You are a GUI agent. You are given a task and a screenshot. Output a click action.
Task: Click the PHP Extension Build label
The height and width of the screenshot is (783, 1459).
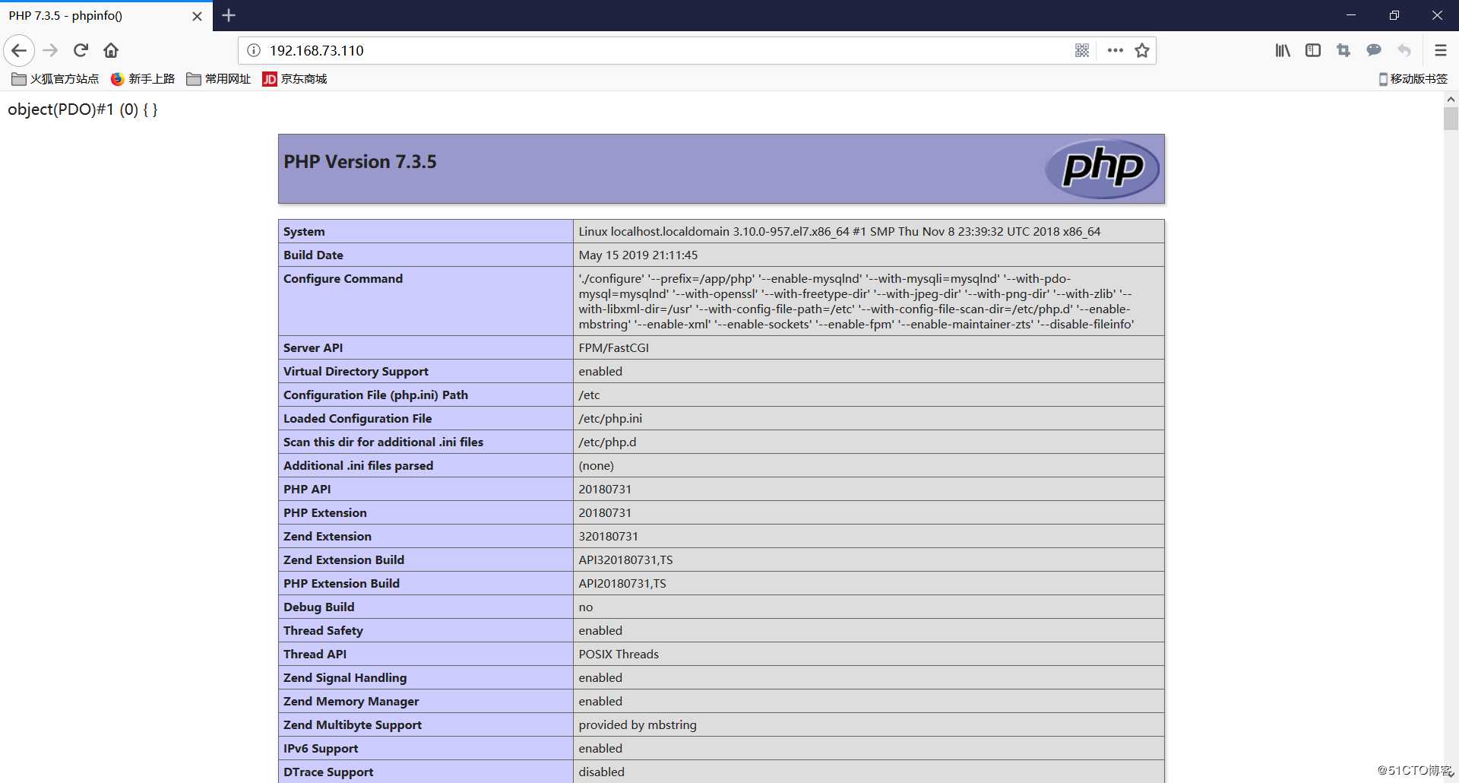tap(341, 584)
